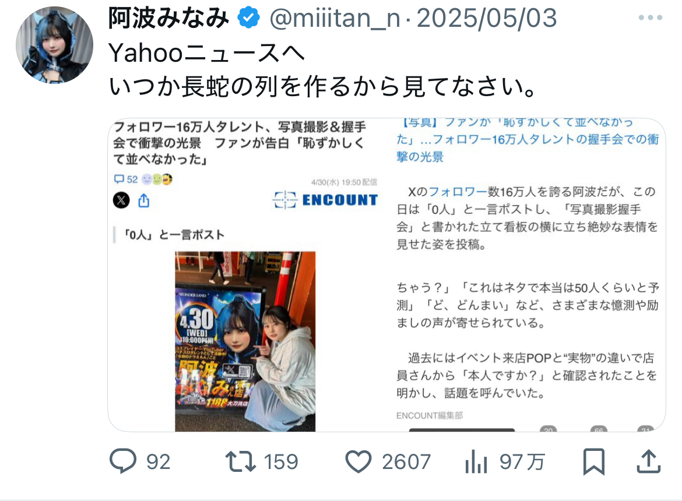The image size is (682, 501).
Task: Tap the article's blue share icon
Action: 144,200
